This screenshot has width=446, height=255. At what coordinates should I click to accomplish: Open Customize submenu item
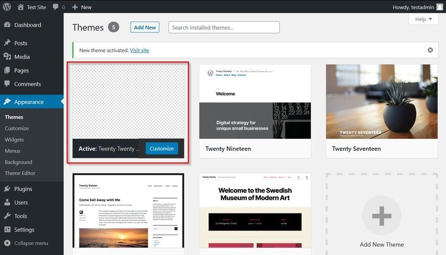17,128
